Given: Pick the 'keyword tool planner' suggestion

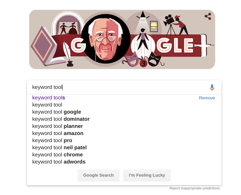Looking at the screenshot, I should click(x=57, y=126).
